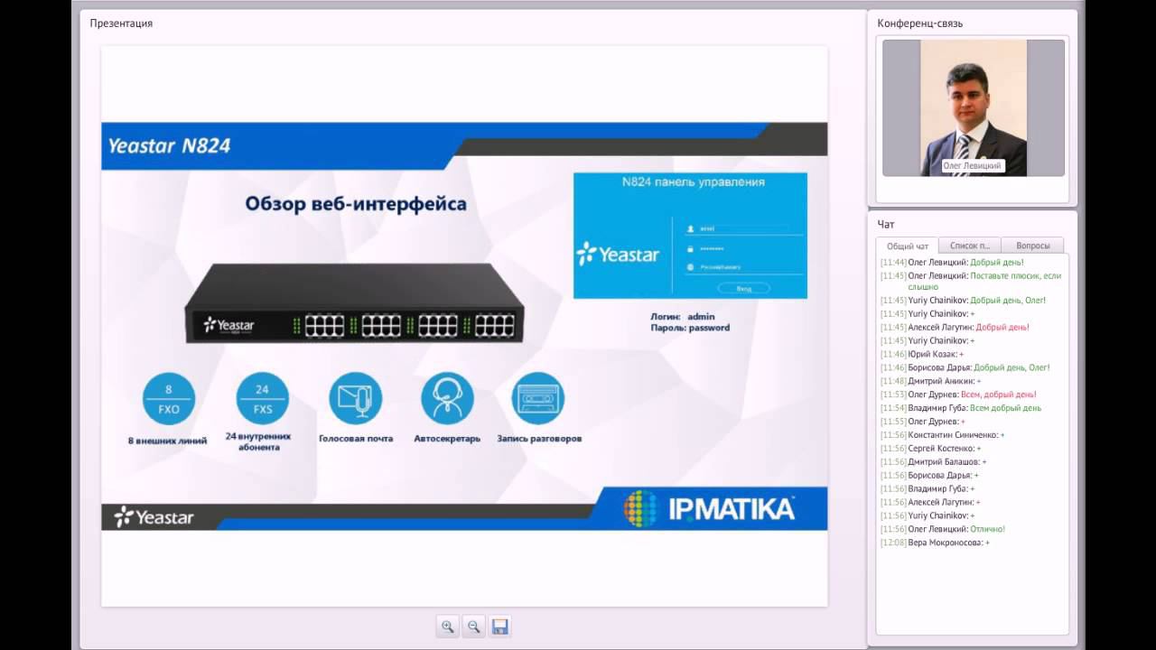Select the 11:46 message from Юрий Козак
The image size is (1156, 650).
[x=922, y=354]
